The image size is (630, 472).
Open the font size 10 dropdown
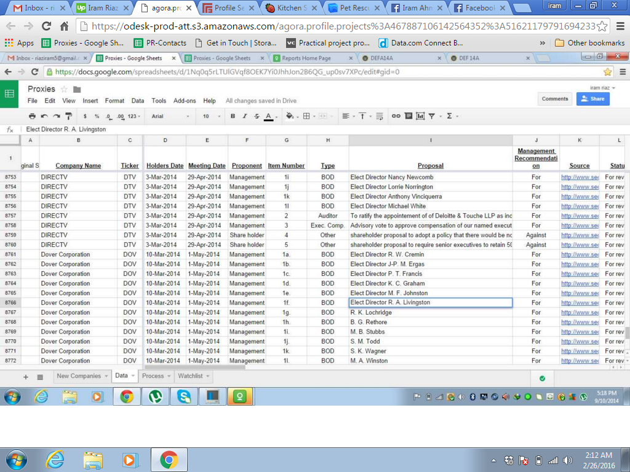212,116
